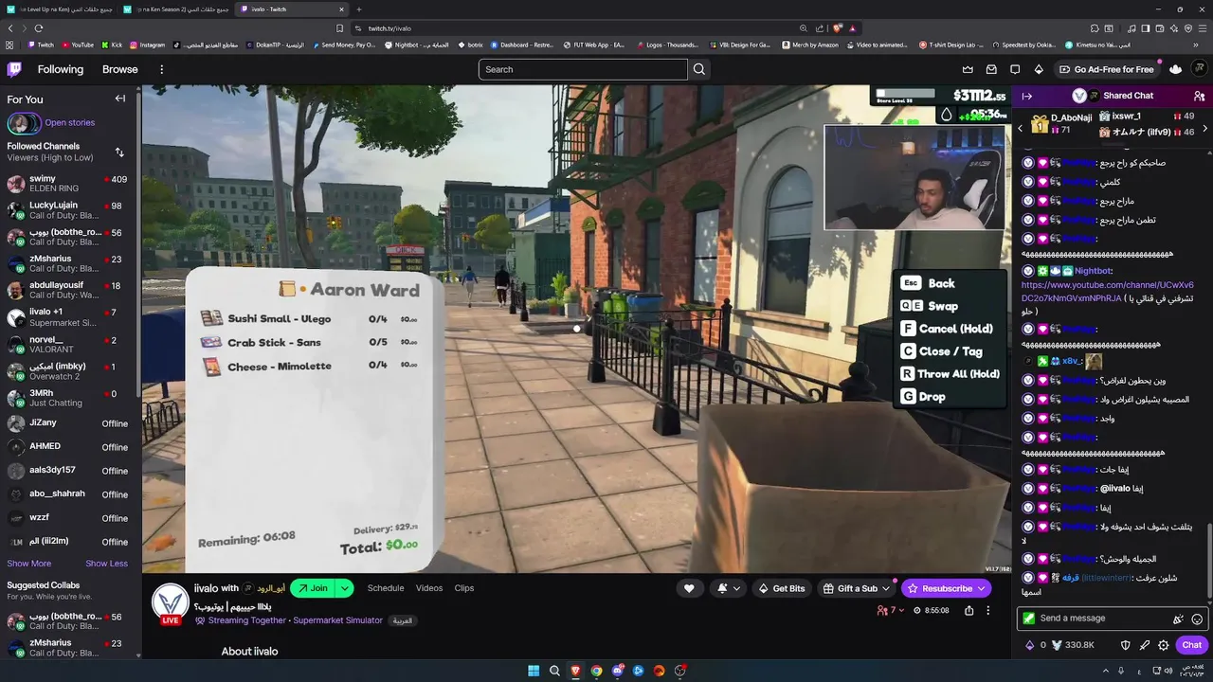
Task: Click Go Ad-Free for Free button
Action: 1107,69
